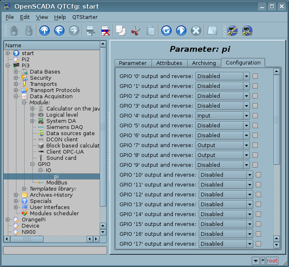The image size is (289, 267).
Task: Click the Add item toolbar icon
Action: tap(90, 31)
